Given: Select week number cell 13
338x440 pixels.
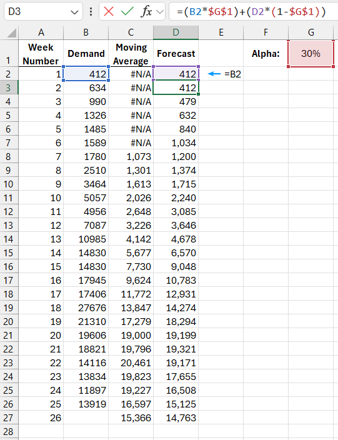Looking at the screenshot, I should (41, 239).
